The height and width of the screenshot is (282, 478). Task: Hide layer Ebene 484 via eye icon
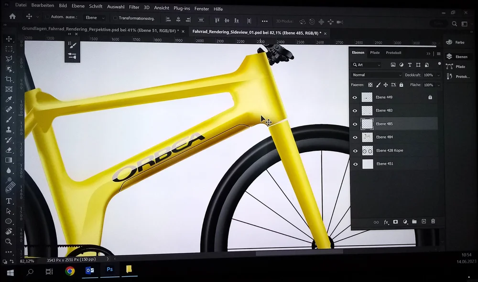pyautogui.click(x=355, y=137)
